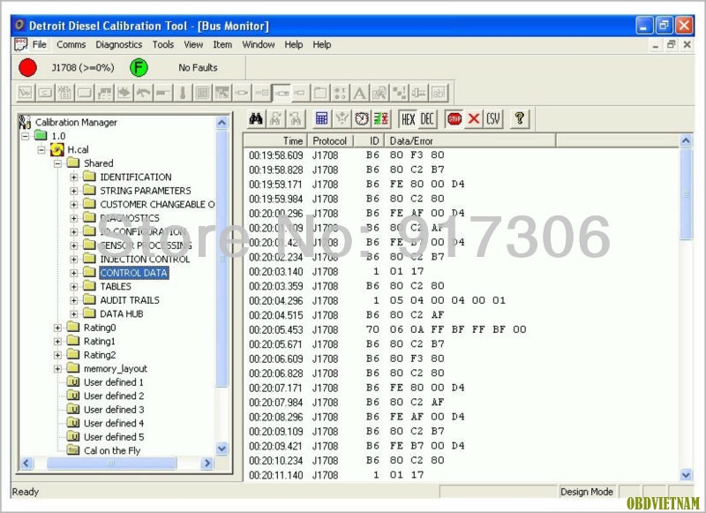This screenshot has height=513, width=706.
Task: Open the Item menu
Action: click(x=222, y=44)
